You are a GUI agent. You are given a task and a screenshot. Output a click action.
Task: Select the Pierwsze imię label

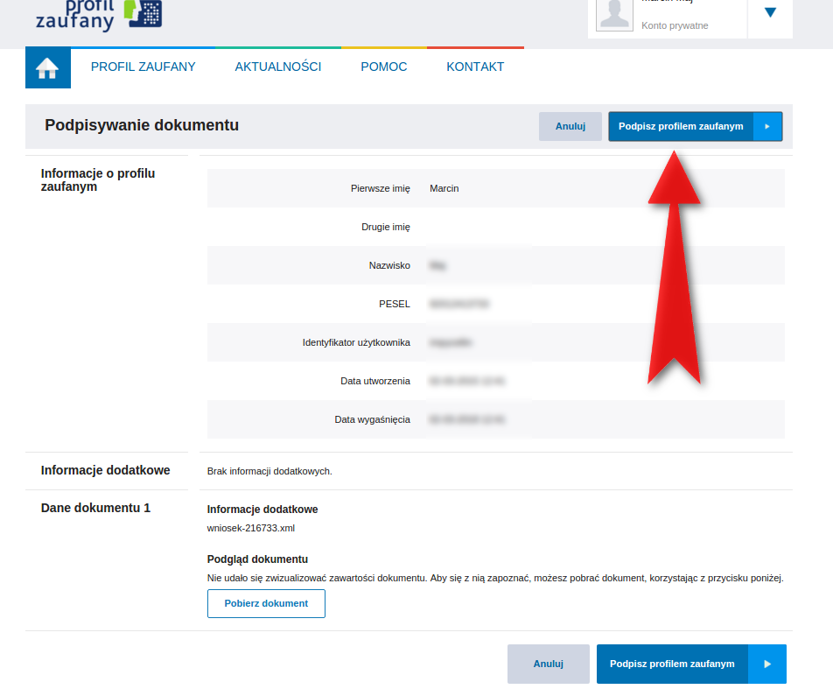coord(381,189)
